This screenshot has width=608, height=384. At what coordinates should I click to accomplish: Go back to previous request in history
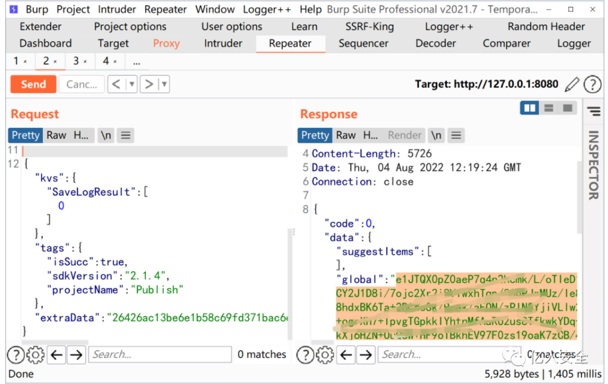[x=117, y=84]
